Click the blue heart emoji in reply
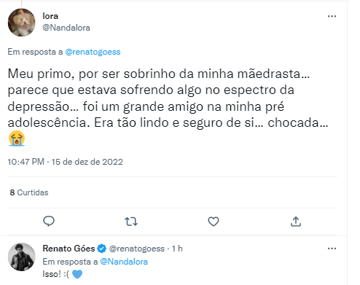Image resolution: width=360 pixels, height=285 pixels. (x=77, y=274)
